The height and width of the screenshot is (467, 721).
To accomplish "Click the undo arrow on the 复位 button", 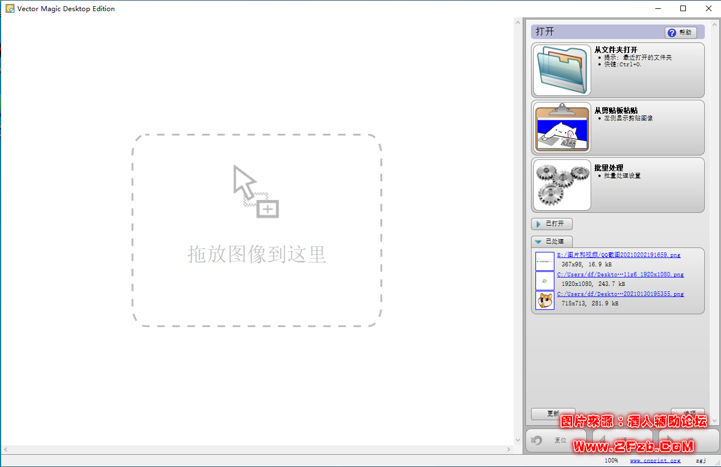I will [x=537, y=439].
